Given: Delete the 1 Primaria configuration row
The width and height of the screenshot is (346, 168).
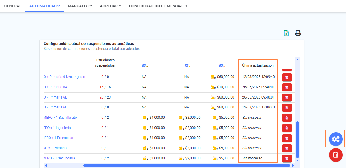Looking at the screenshot, I should 287,148.
